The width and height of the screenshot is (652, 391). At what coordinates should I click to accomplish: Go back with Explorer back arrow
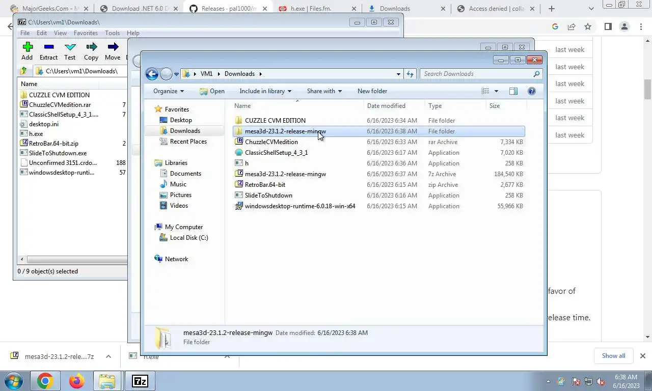pyautogui.click(x=152, y=74)
